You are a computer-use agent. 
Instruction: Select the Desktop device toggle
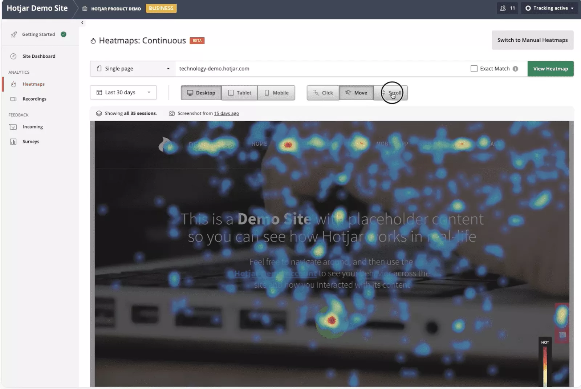pyautogui.click(x=201, y=93)
